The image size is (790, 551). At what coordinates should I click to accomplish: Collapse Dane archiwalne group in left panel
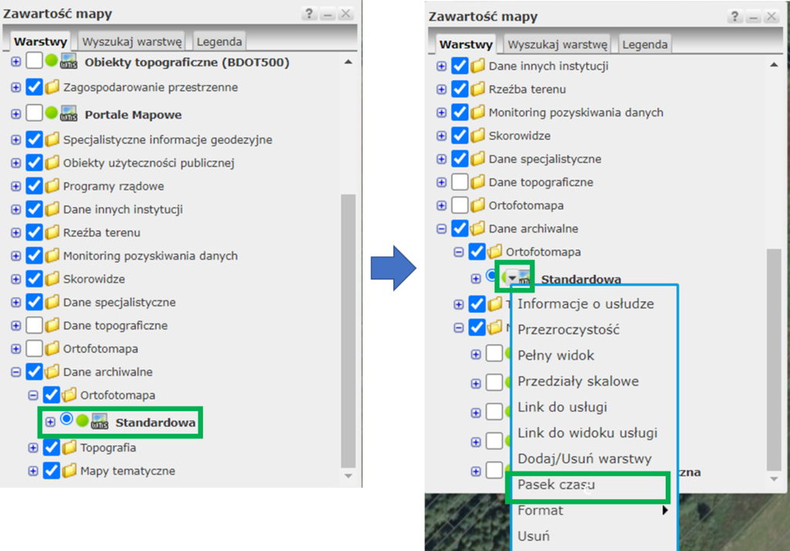(x=15, y=371)
